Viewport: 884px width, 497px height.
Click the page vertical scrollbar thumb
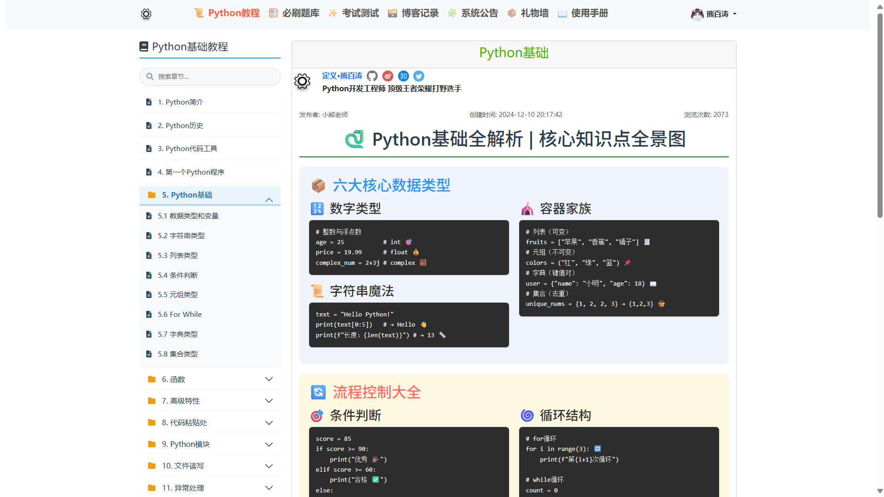point(880,115)
